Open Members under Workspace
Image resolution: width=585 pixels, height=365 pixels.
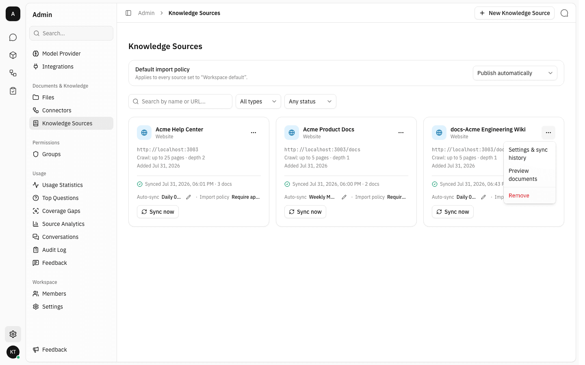(x=71, y=294)
